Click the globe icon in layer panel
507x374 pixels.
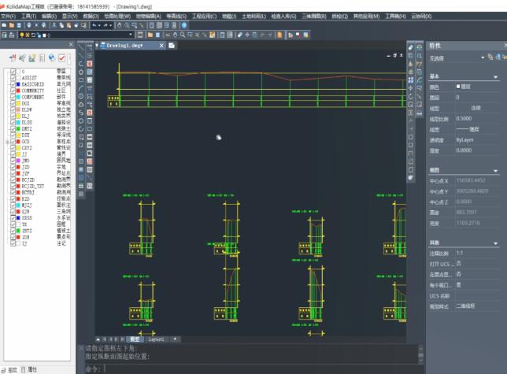coord(51,57)
